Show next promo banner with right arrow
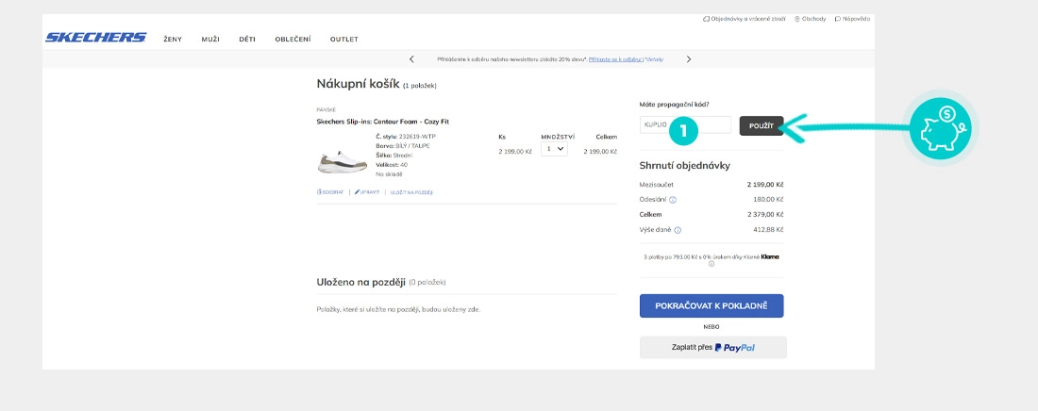 (689, 59)
